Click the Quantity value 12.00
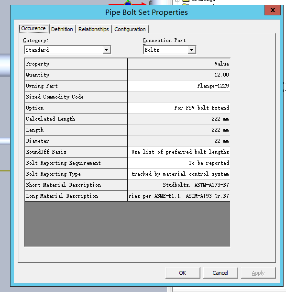Image resolution: width=286 pixels, height=292 pixels. (x=179, y=75)
